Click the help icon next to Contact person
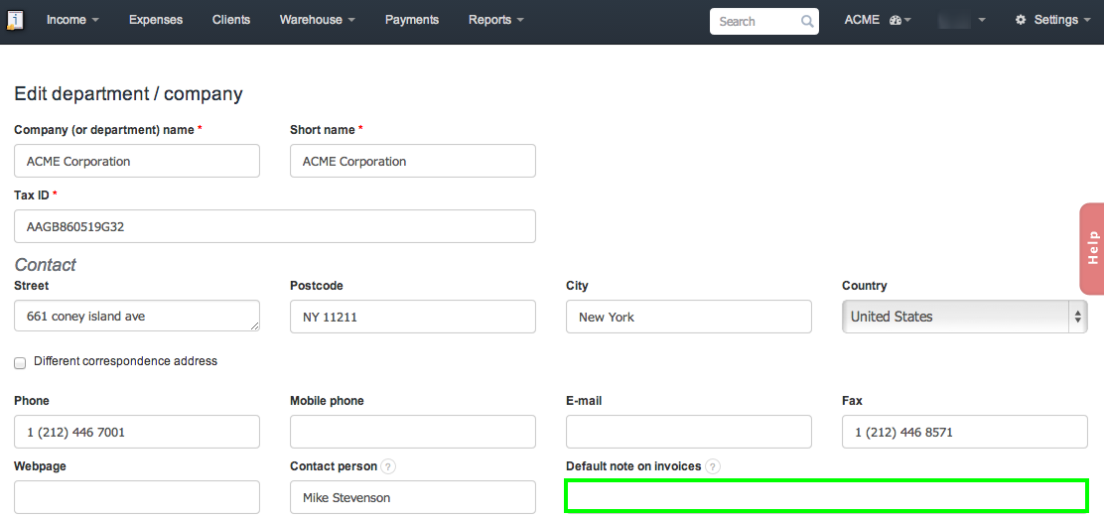 (x=387, y=466)
